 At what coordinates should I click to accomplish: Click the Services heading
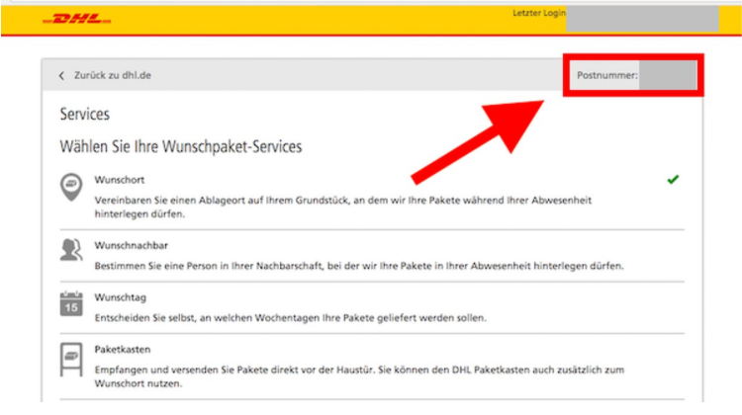click(x=85, y=114)
